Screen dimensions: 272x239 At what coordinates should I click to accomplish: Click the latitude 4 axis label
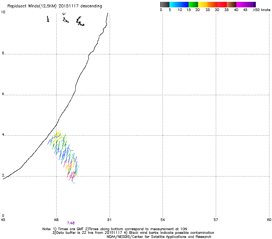click(3, 135)
